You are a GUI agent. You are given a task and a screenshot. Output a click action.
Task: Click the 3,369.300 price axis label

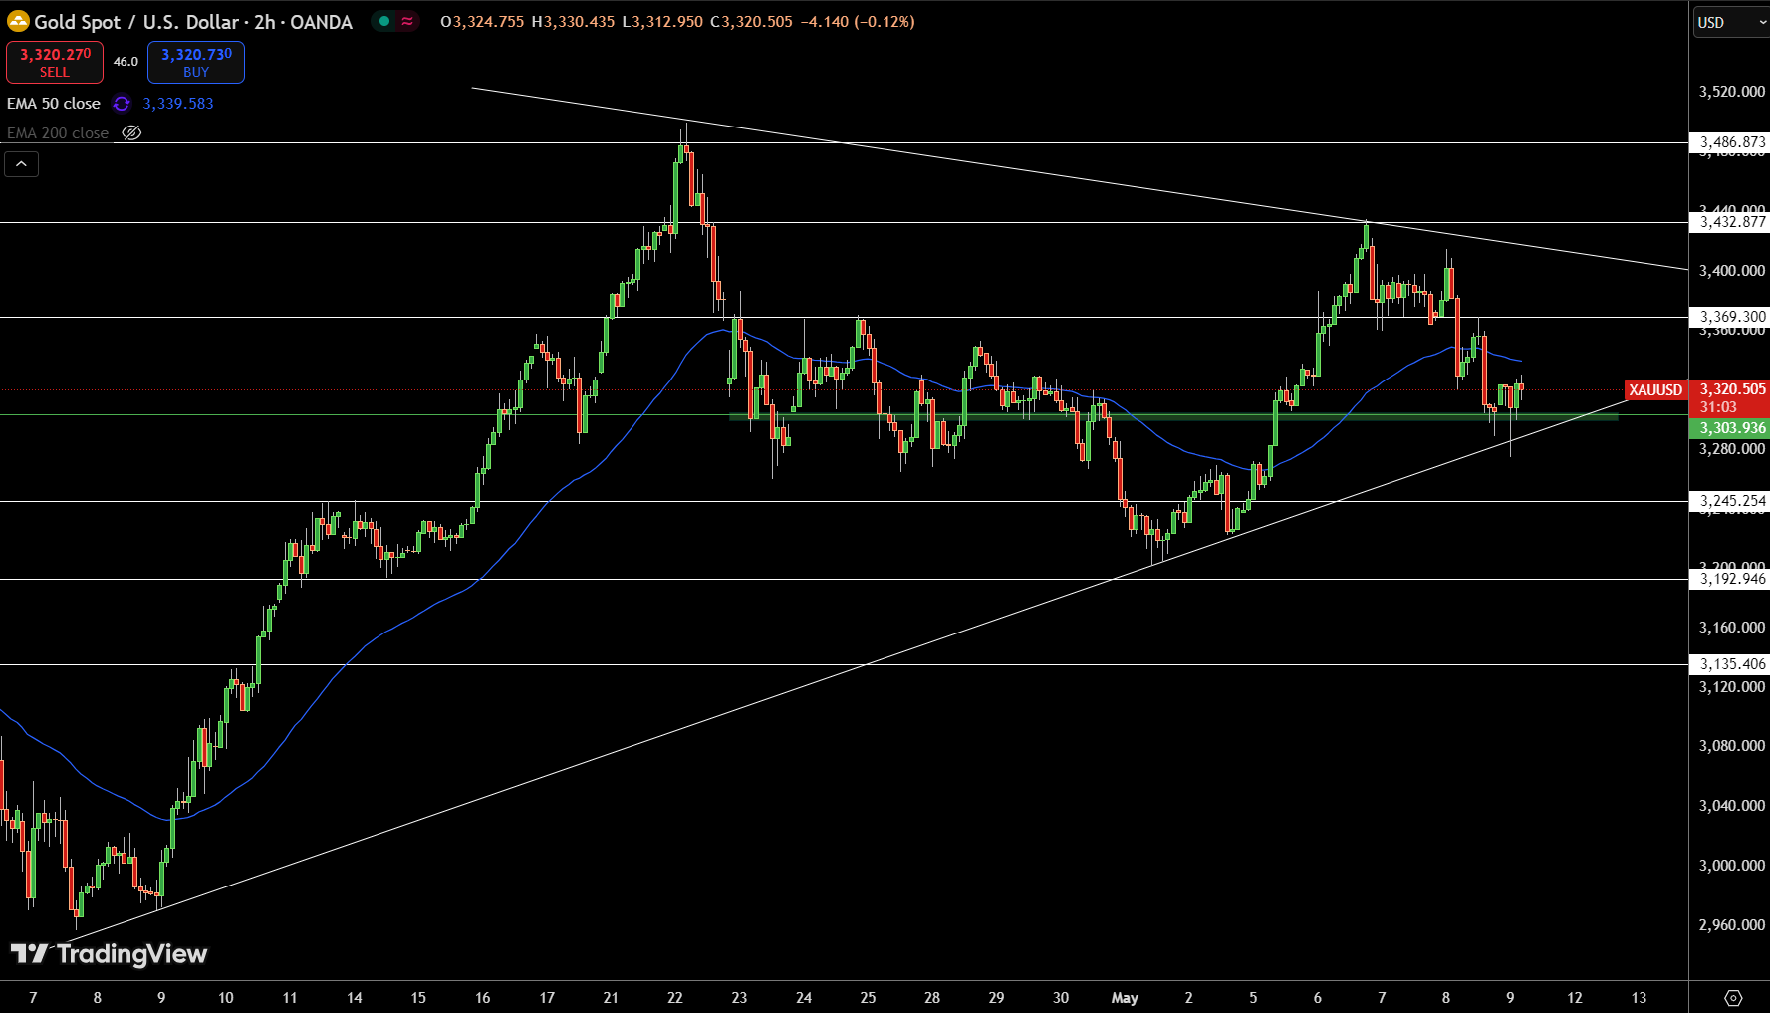pos(1729,317)
